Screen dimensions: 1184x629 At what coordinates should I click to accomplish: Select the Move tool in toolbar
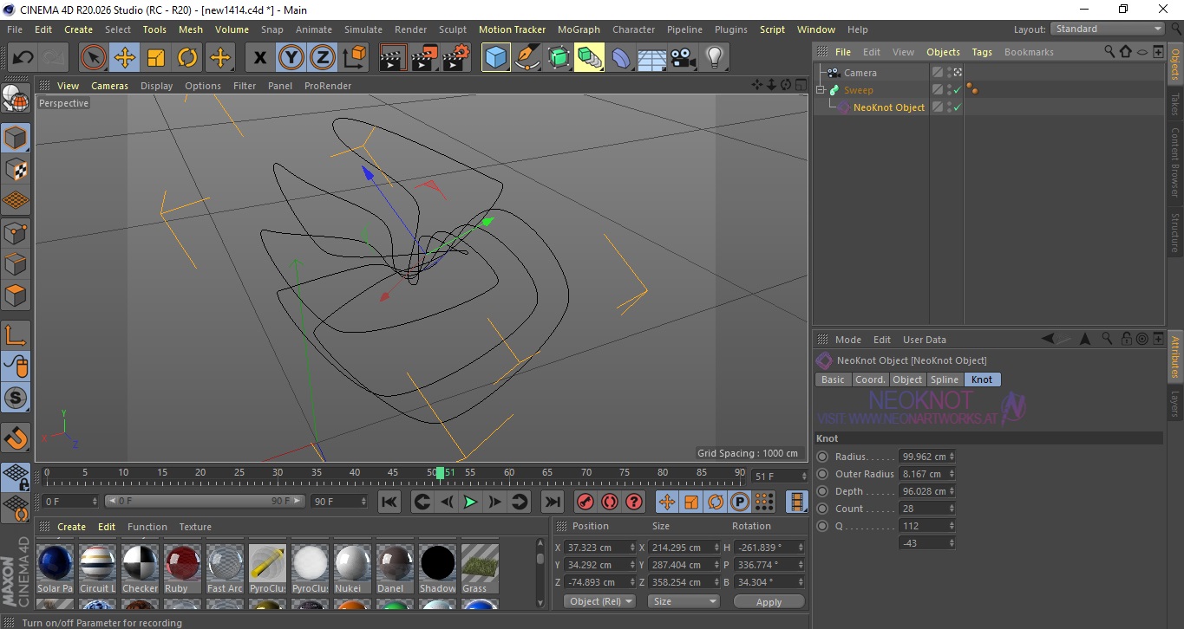[x=125, y=58]
